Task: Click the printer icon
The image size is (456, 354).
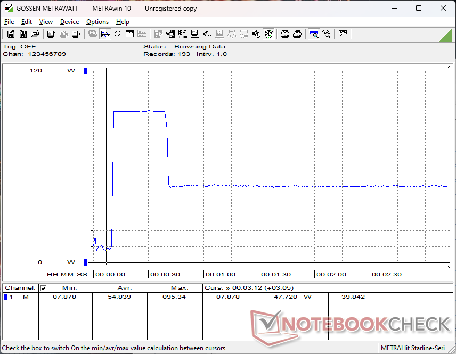Action: (x=297, y=34)
